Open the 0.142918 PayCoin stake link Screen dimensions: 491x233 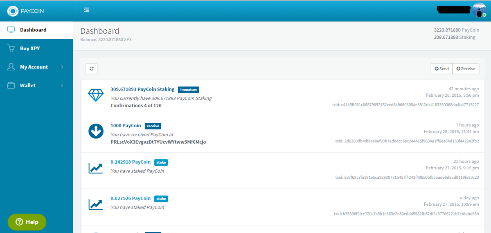[x=131, y=162]
